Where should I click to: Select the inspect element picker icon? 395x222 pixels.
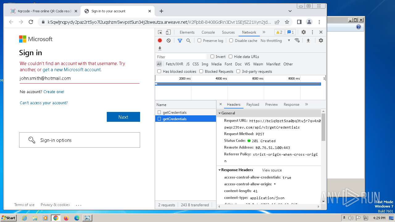(x=160, y=32)
